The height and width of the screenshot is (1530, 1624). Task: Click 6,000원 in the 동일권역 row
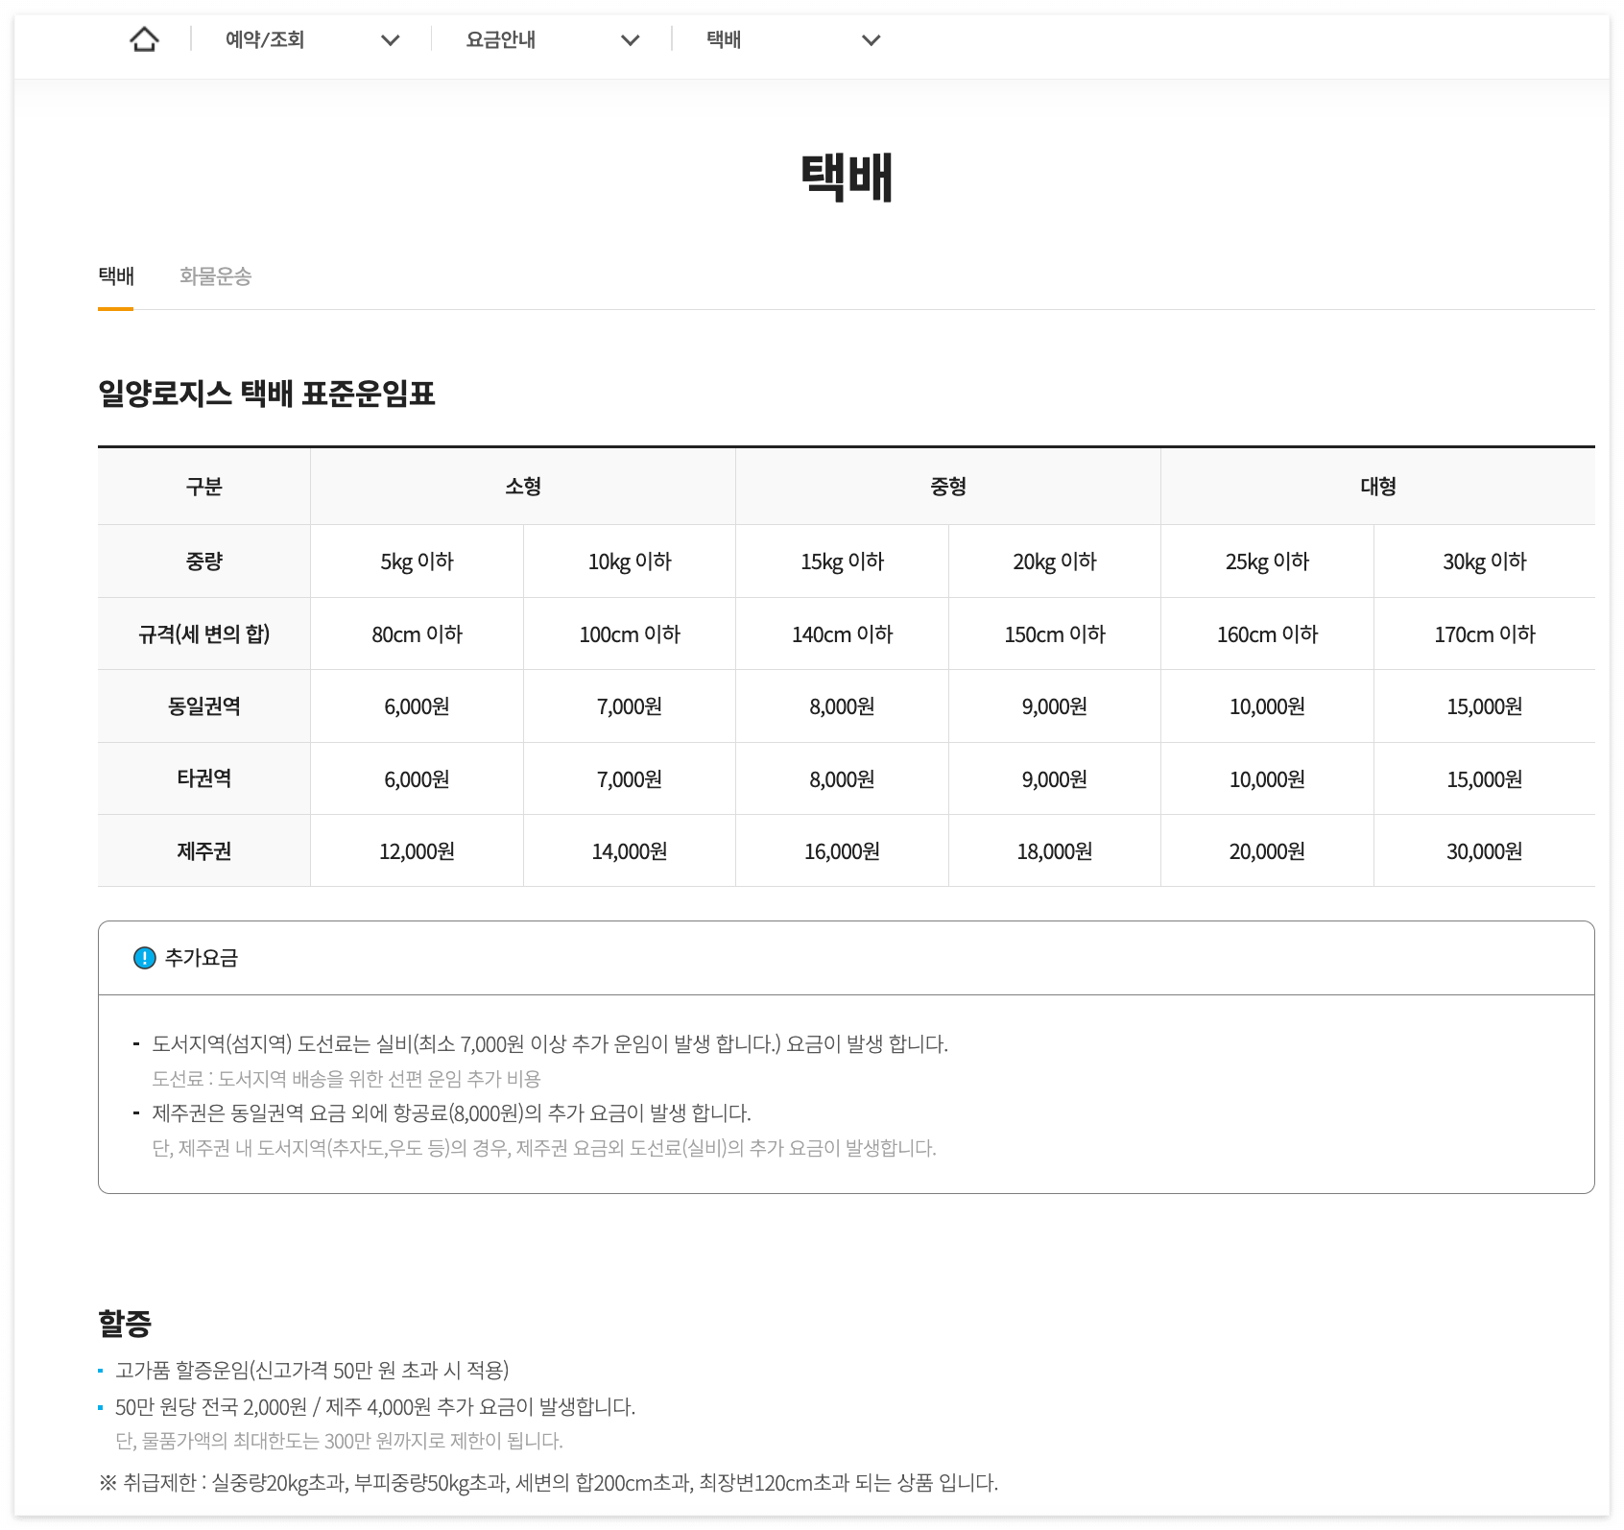[x=417, y=706]
